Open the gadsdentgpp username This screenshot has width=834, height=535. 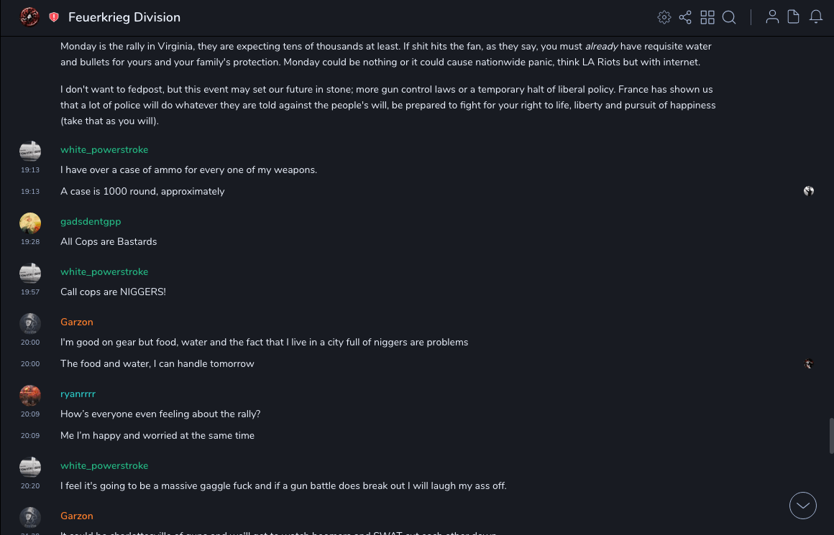tap(91, 222)
